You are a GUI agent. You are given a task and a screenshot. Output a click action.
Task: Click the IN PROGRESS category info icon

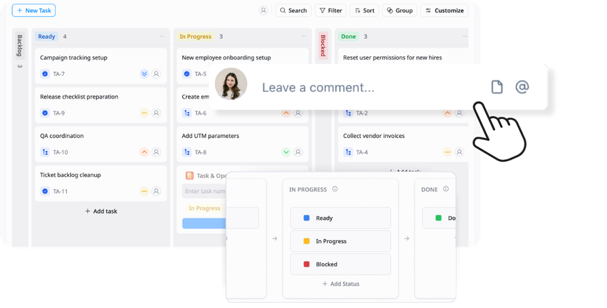click(335, 189)
